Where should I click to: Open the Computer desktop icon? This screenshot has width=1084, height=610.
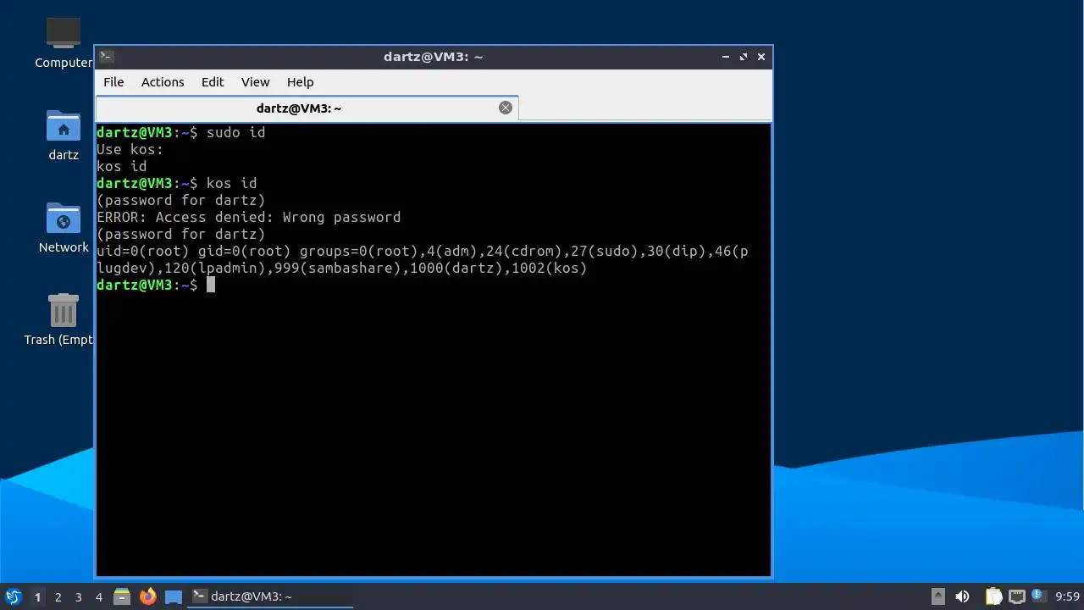(64, 42)
